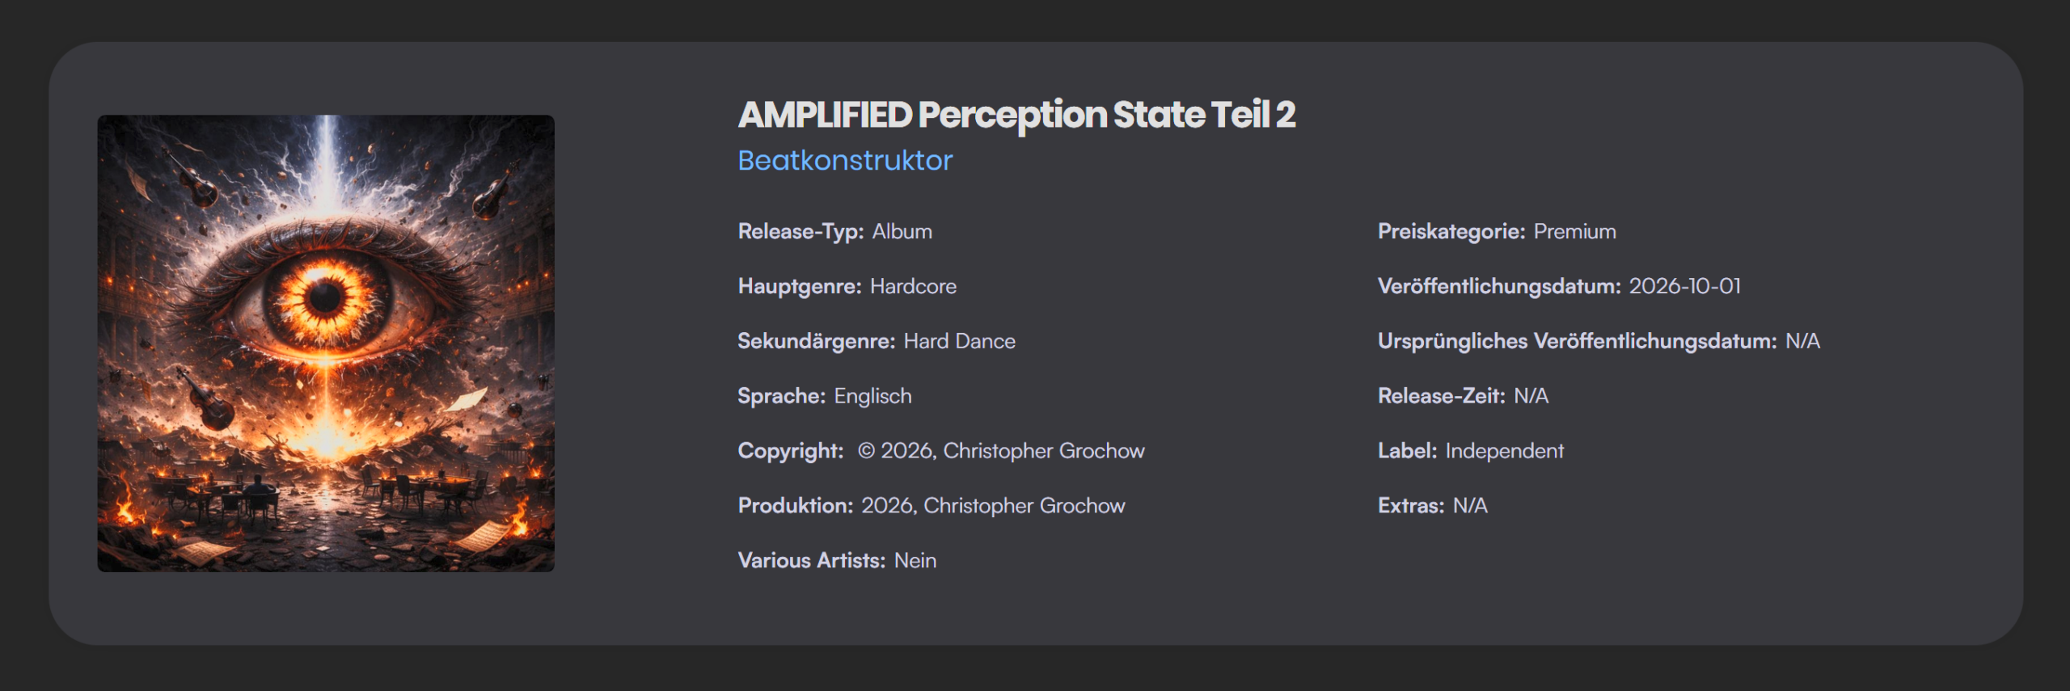This screenshot has height=691, width=2070.
Task: Select the Release-Typ value Album
Action: (x=902, y=232)
